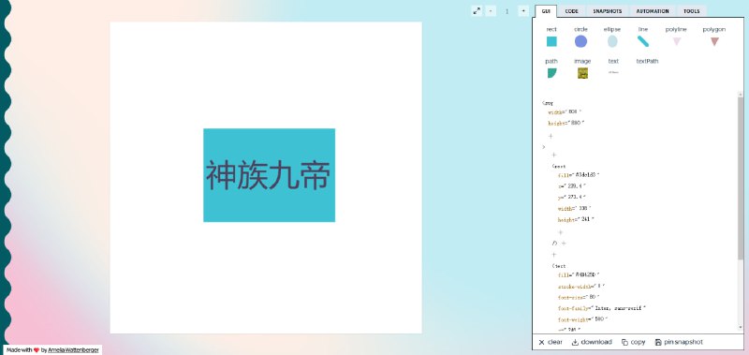Zoom in with the plus button

[523, 11]
